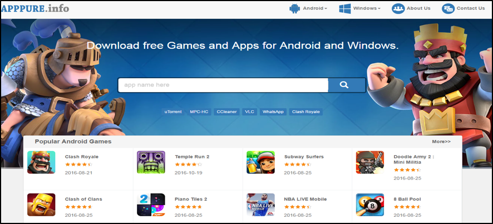Select the VLC quick search tag
Screen dimensions: 493x224
point(250,112)
